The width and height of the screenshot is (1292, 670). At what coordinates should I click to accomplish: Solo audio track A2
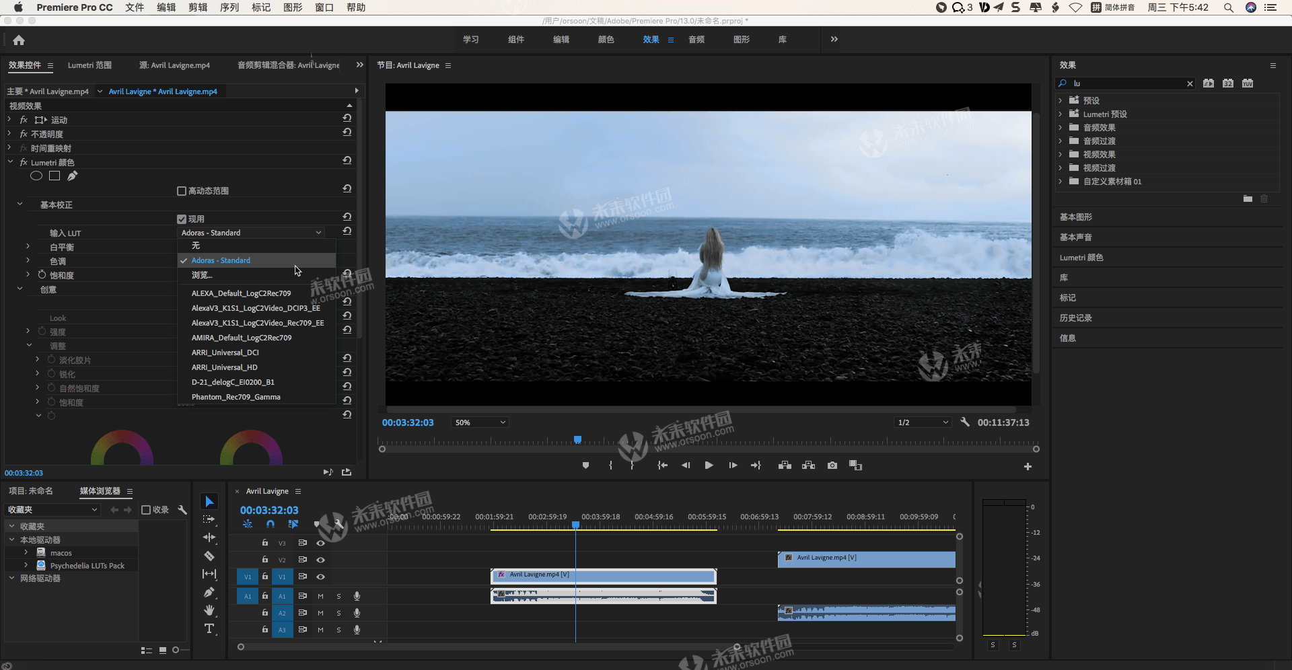(338, 613)
